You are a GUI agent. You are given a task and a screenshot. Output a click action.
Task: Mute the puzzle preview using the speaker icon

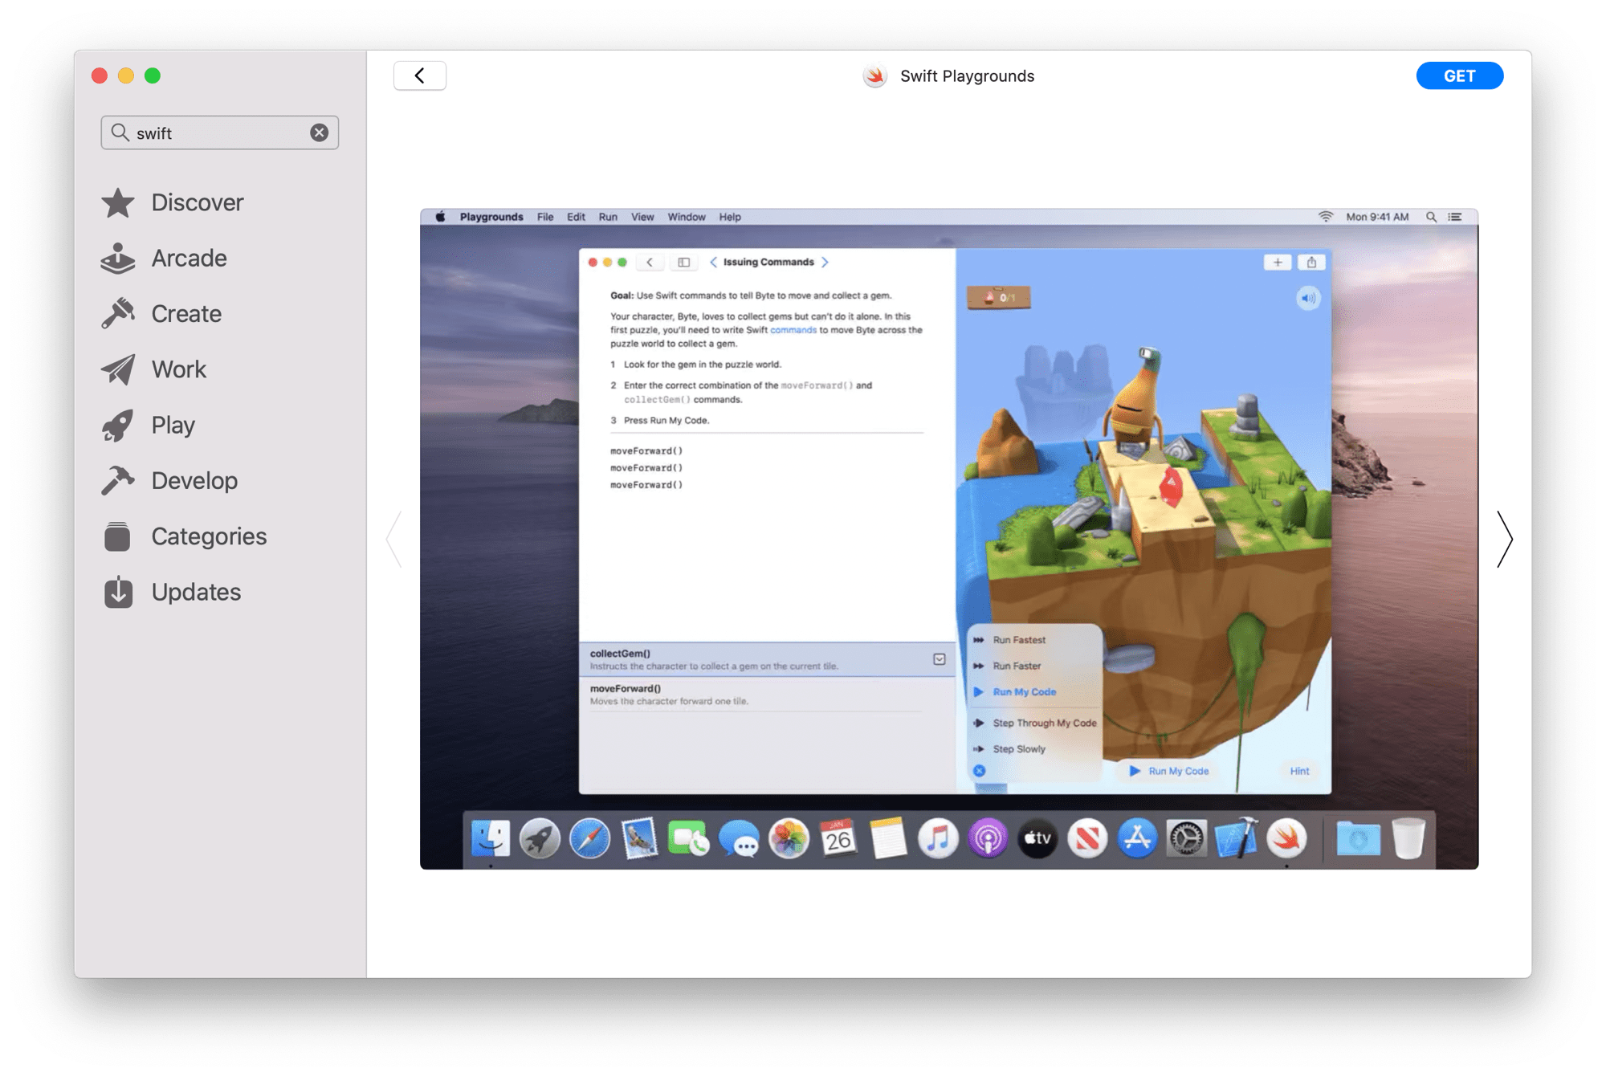coord(1309,298)
